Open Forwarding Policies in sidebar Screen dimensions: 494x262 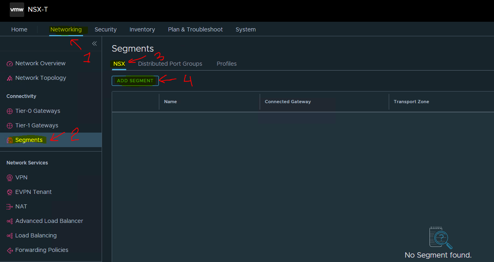[42, 250]
